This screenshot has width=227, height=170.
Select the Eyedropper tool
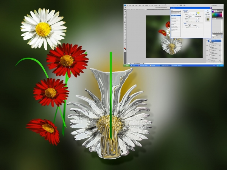[125, 19]
